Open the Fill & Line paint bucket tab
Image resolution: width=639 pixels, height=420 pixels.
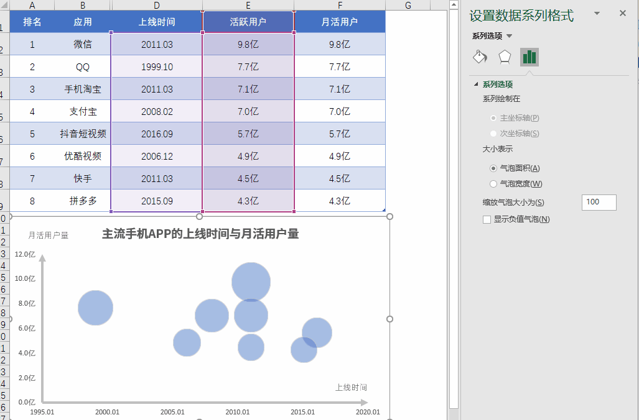(x=480, y=57)
